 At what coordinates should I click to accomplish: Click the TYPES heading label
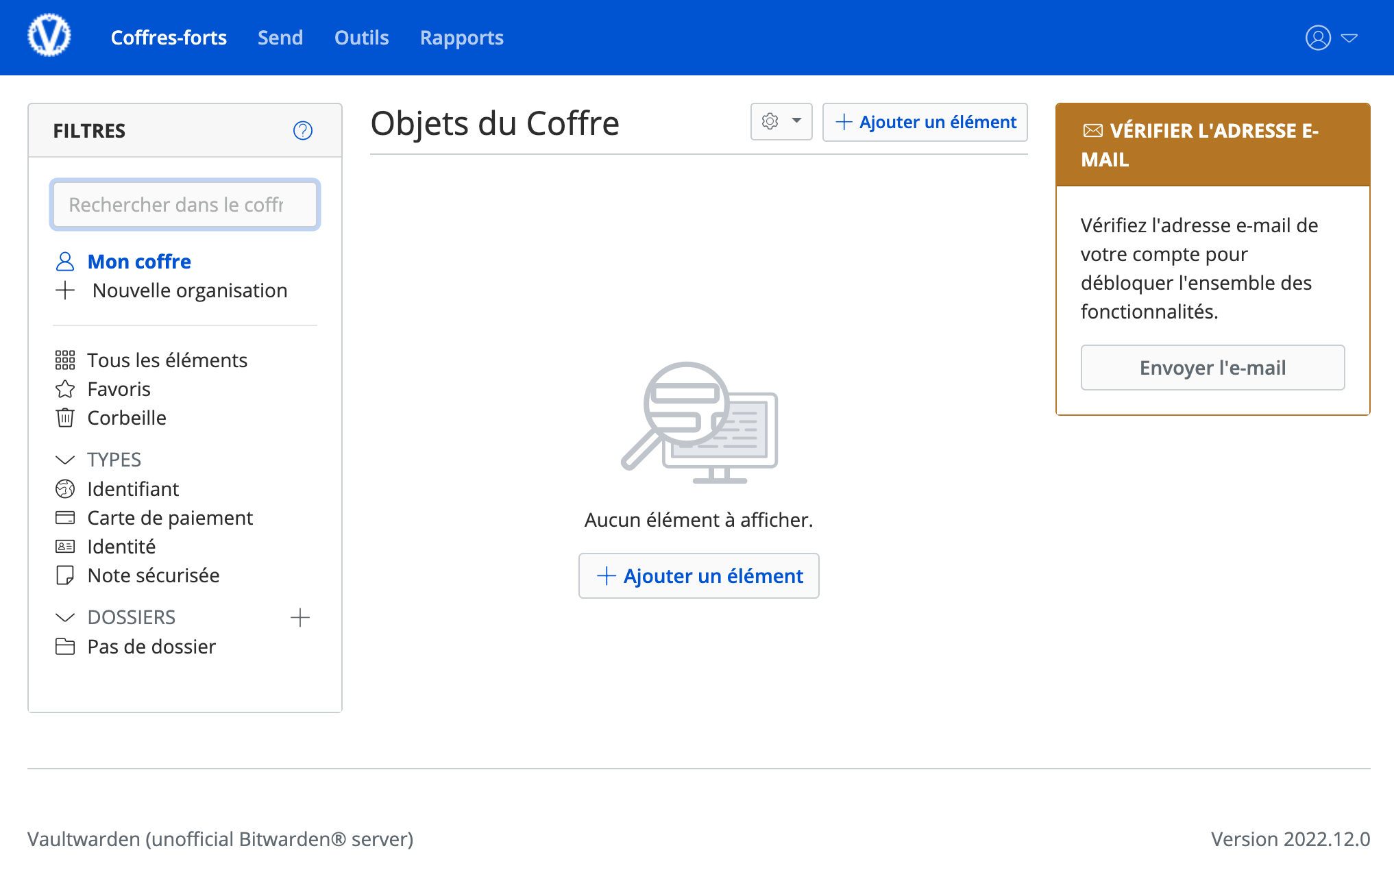point(114,460)
